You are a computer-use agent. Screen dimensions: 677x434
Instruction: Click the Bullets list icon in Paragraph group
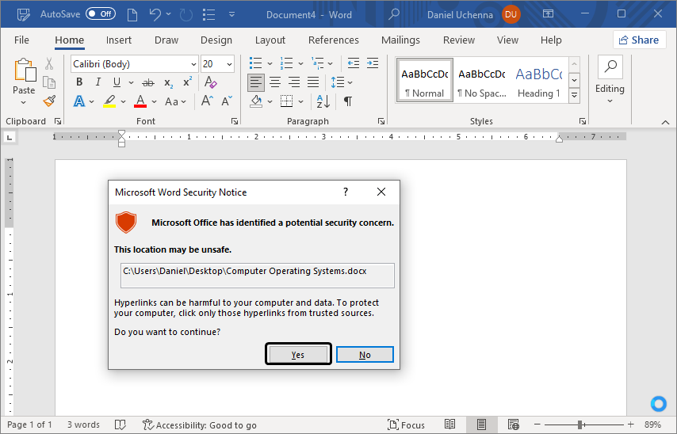[255, 63]
